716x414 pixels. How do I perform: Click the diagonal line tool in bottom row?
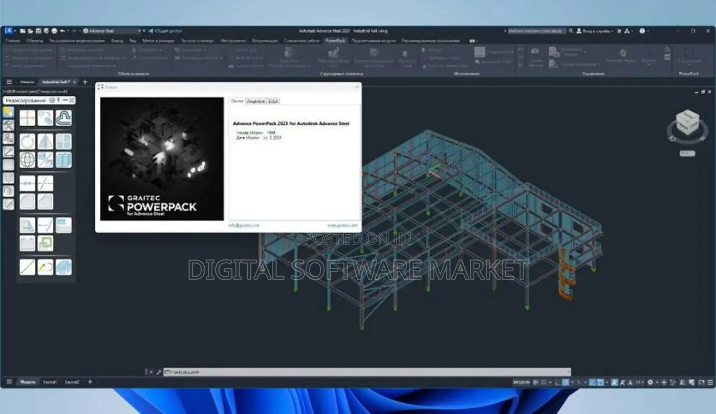point(27,267)
